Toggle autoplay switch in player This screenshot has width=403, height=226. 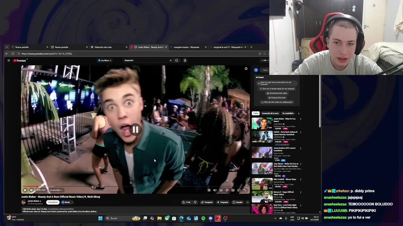click(215, 190)
